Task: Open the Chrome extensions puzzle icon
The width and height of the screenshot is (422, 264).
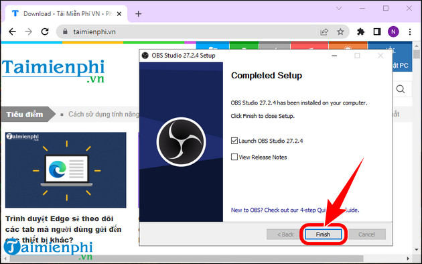Action: coord(360,31)
